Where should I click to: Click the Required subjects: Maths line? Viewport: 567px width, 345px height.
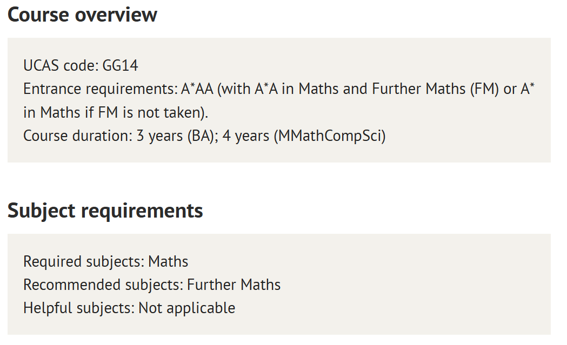105,262
